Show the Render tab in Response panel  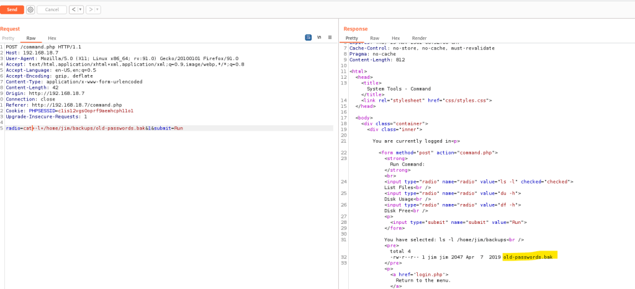coord(419,38)
